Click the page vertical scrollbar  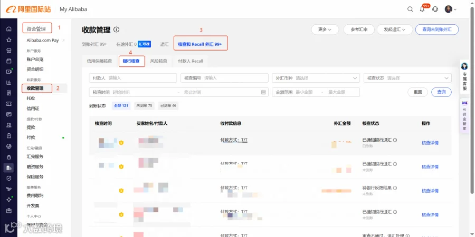coord(472,100)
